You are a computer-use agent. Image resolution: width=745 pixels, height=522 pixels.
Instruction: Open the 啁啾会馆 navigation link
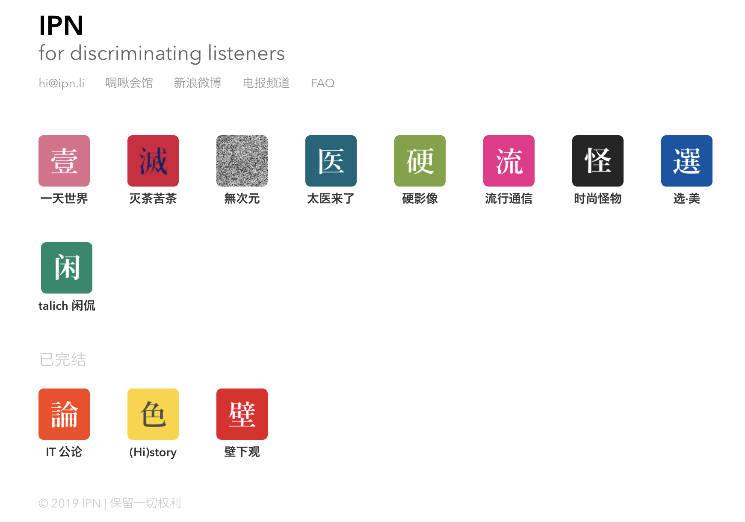coord(129,83)
